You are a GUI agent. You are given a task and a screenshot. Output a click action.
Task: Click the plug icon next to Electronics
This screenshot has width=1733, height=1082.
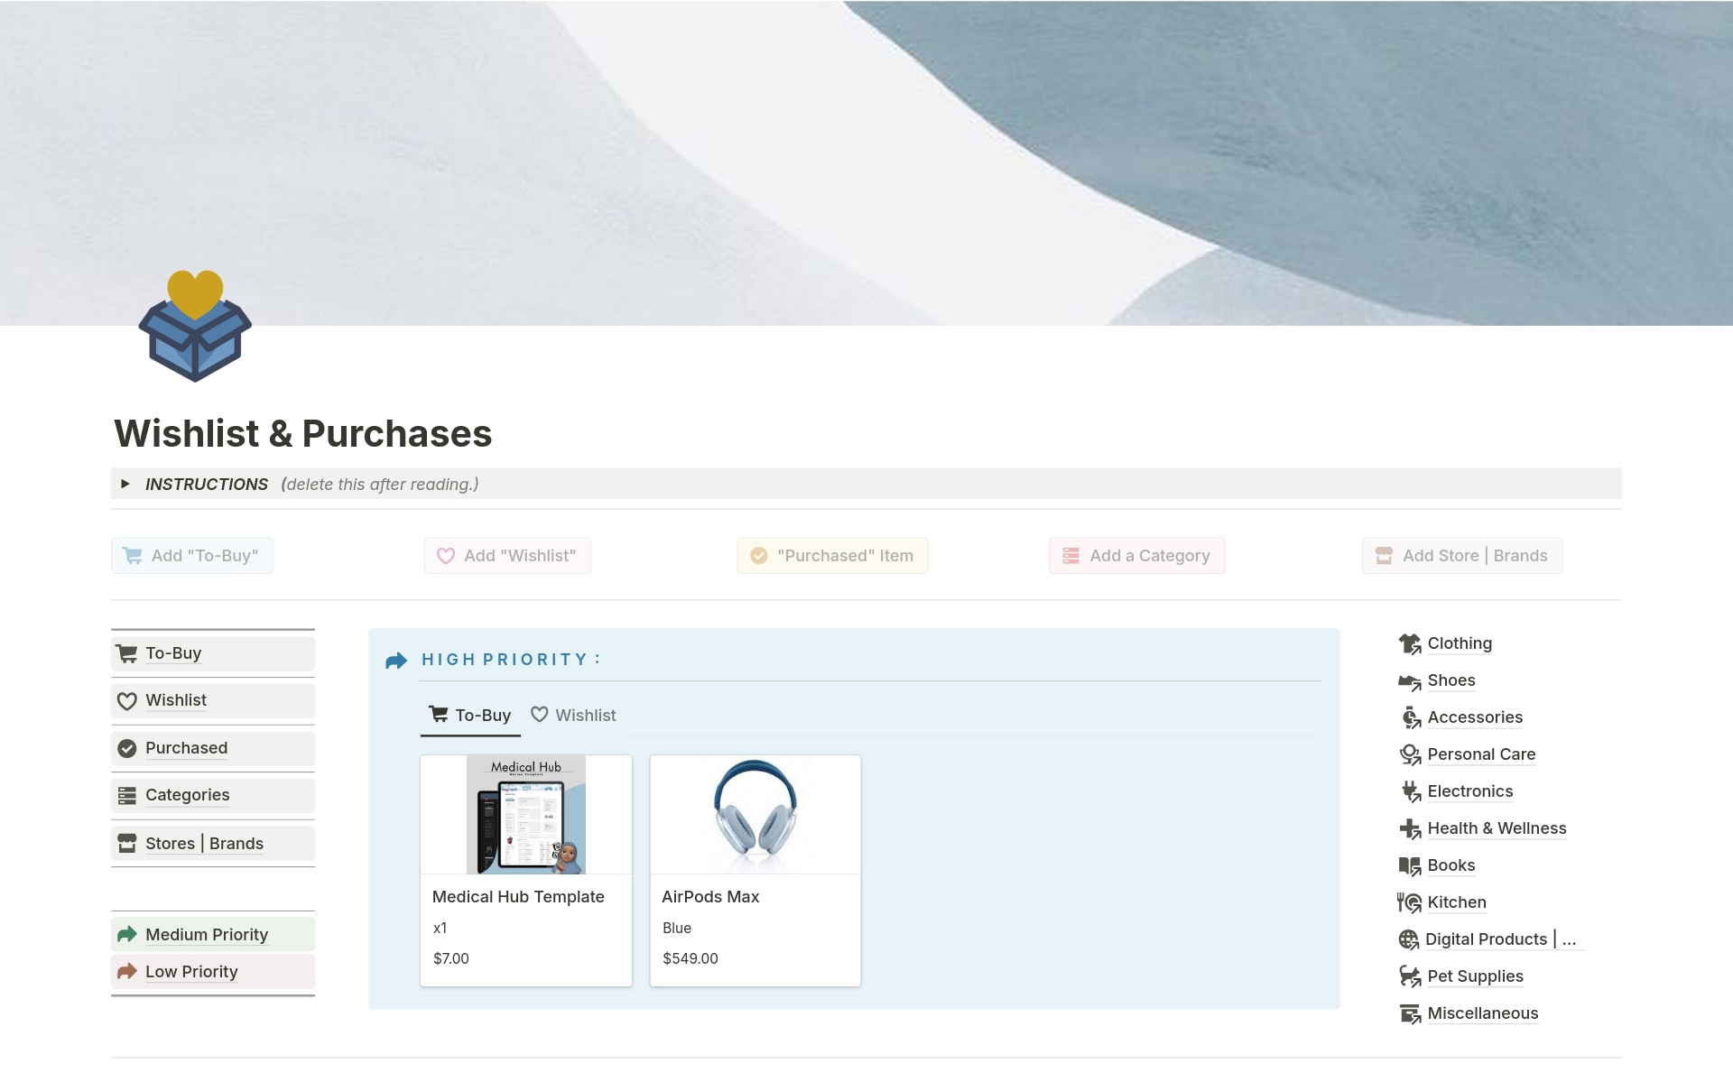[1409, 792]
